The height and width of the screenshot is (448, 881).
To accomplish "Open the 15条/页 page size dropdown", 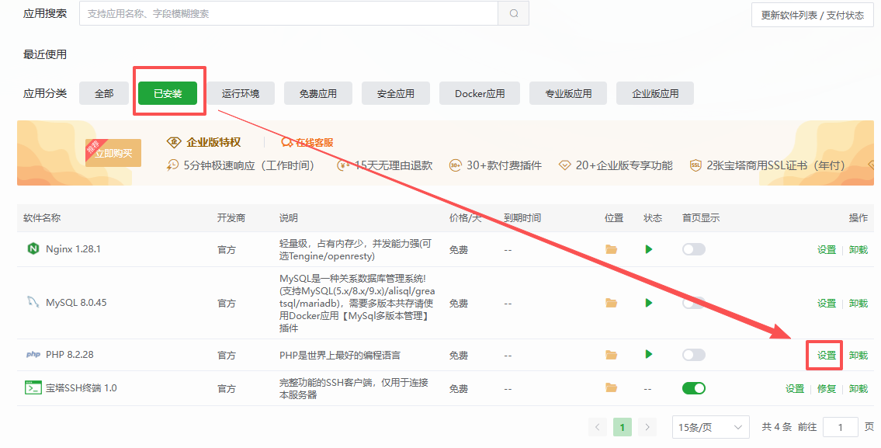I will pyautogui.click(x=709, y=426).
